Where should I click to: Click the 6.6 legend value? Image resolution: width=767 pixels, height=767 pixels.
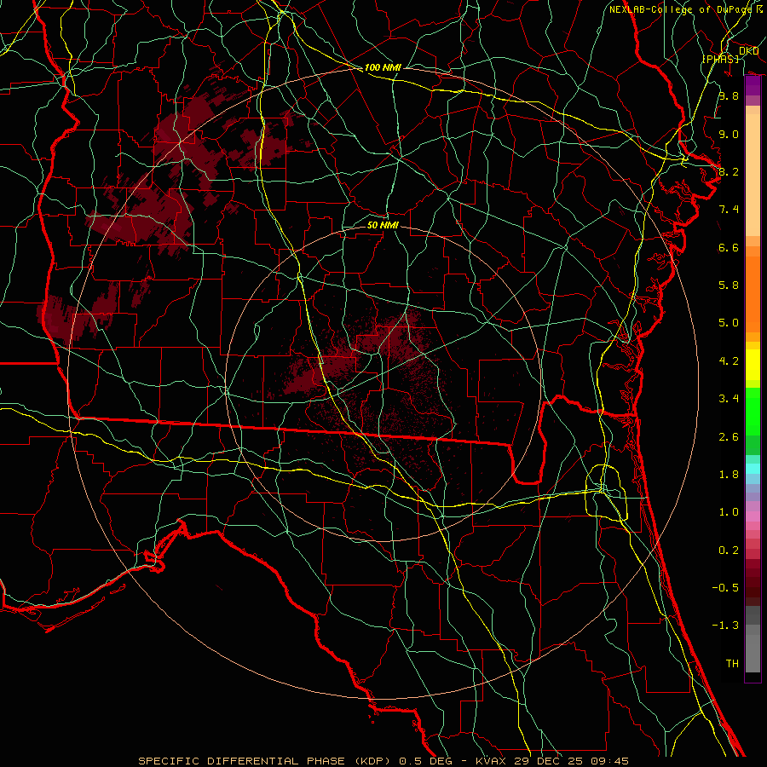pos(729,247)
